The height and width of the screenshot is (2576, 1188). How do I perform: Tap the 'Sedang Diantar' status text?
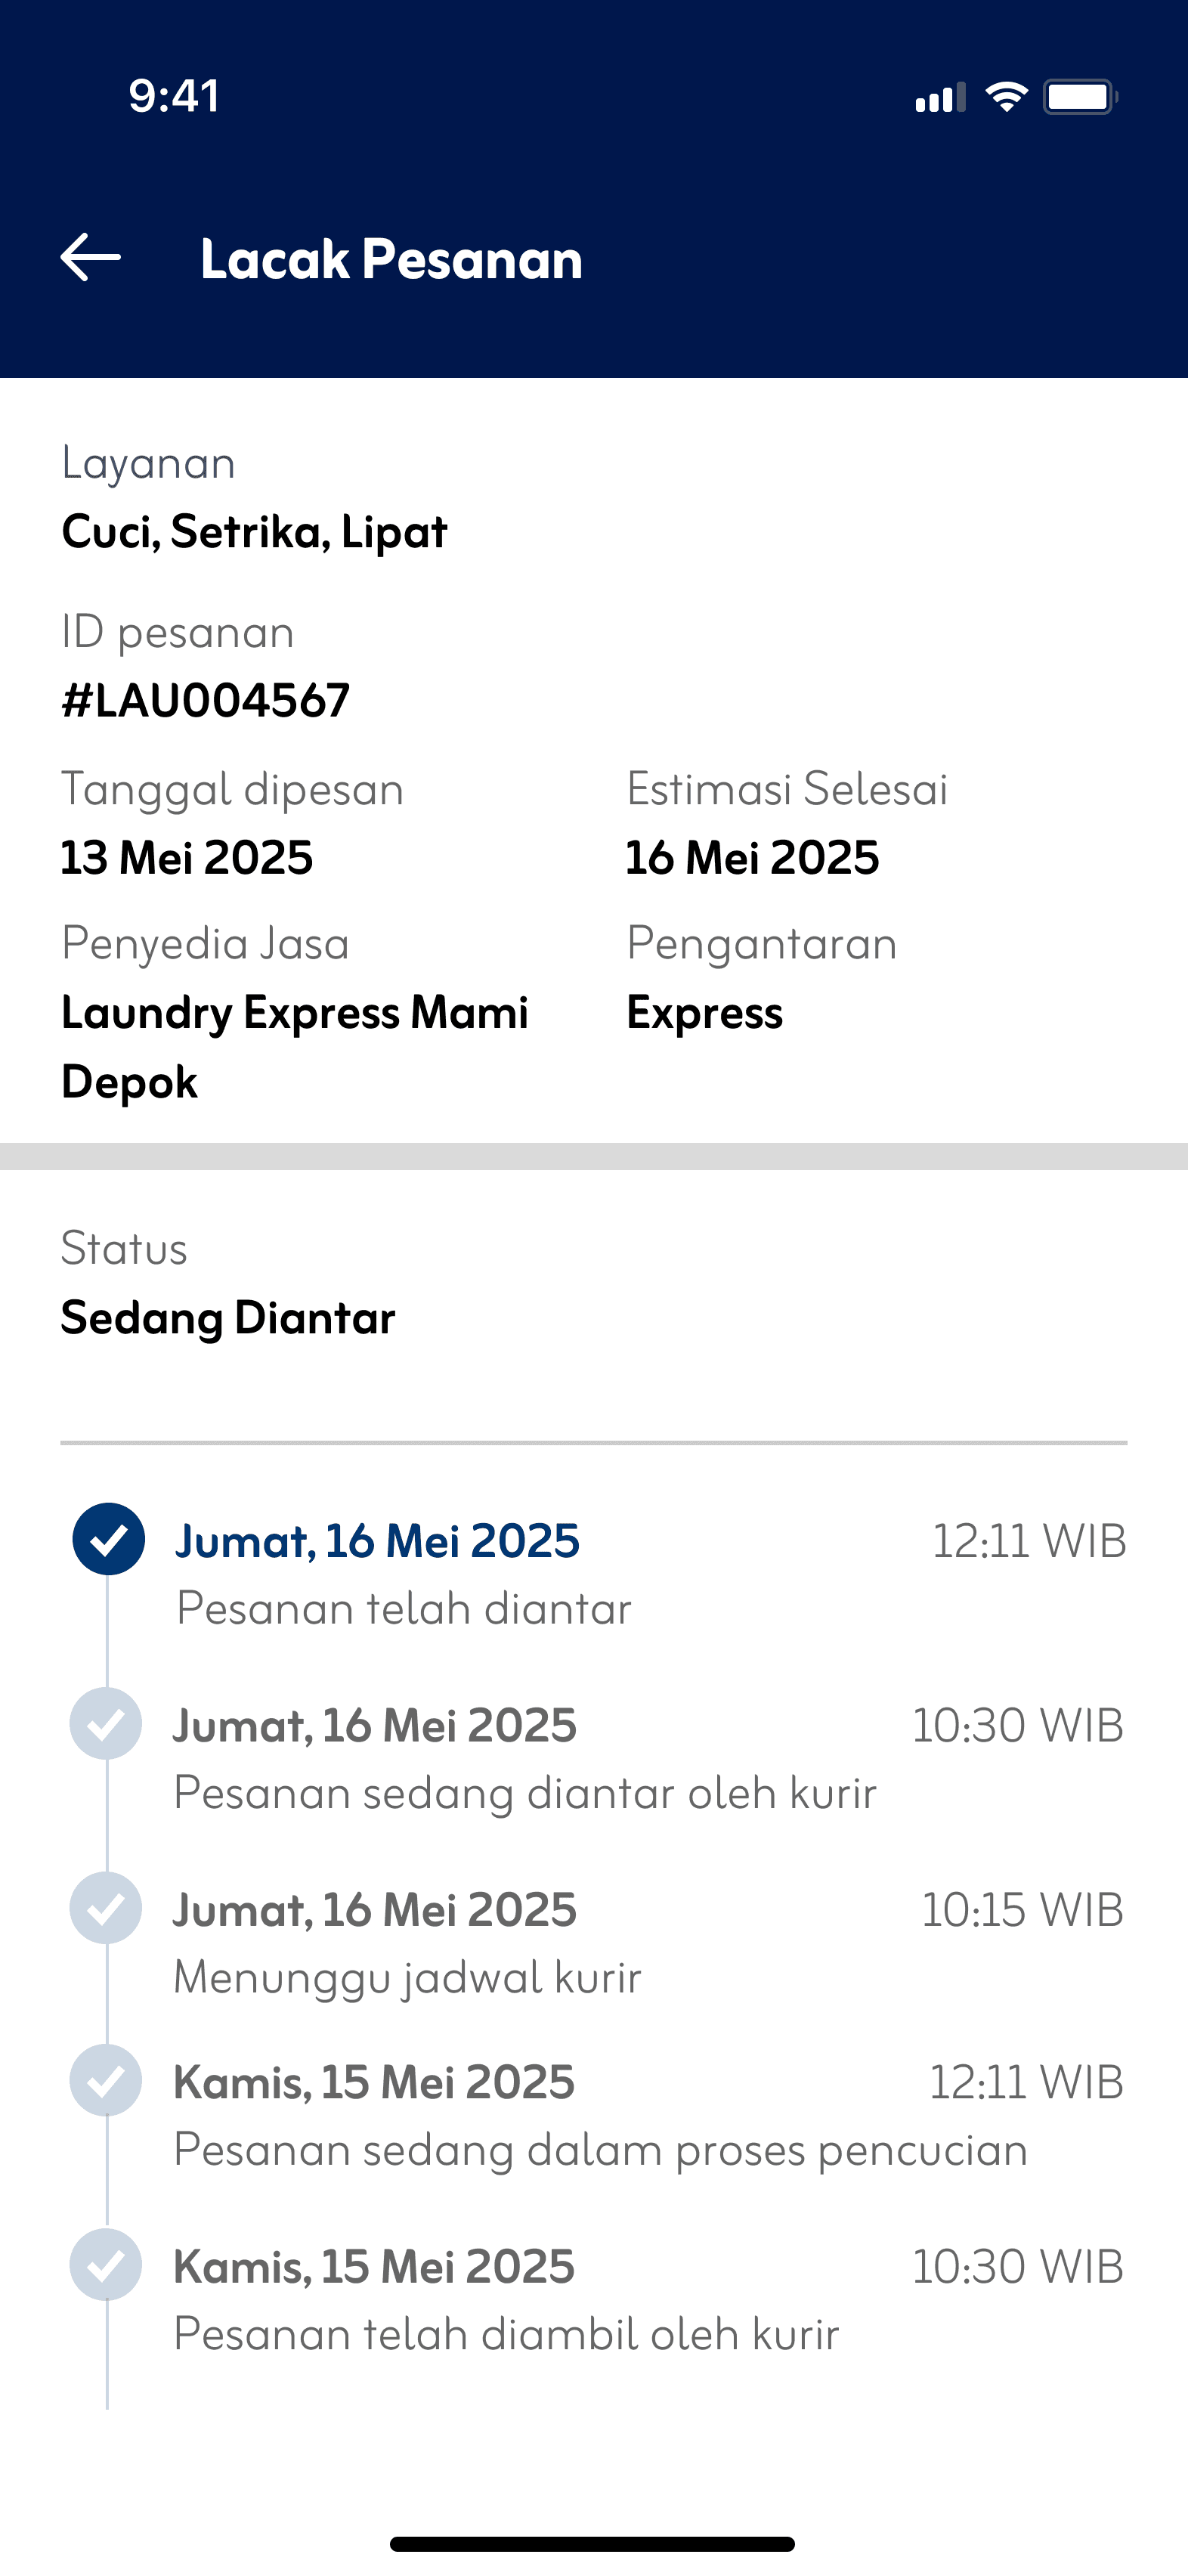[228, 1317]
